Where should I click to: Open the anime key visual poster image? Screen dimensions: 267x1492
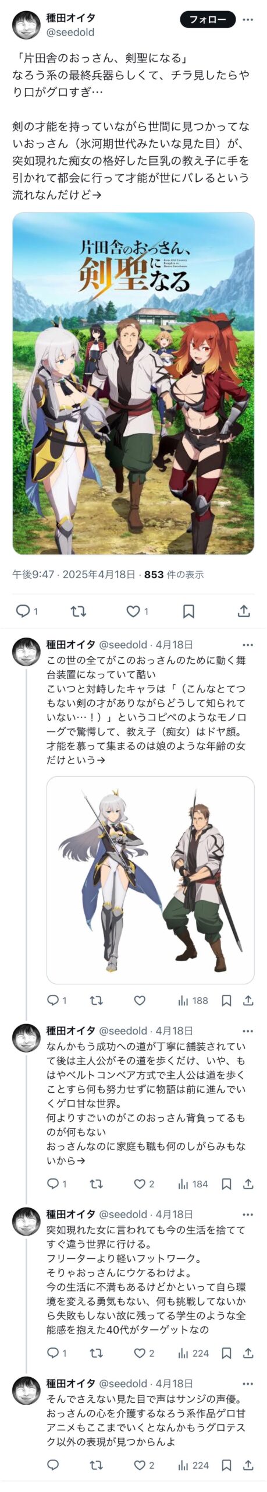pos(133,383)
